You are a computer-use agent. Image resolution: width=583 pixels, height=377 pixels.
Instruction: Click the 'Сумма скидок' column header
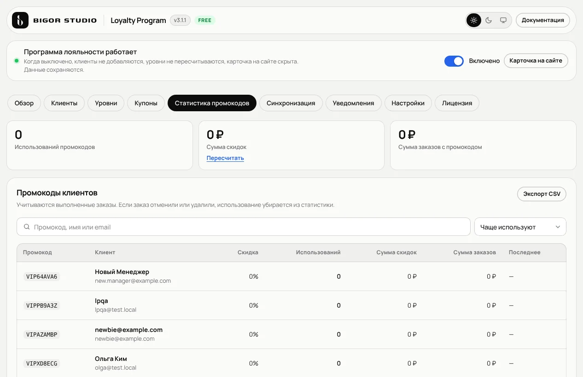pos(396,252)
